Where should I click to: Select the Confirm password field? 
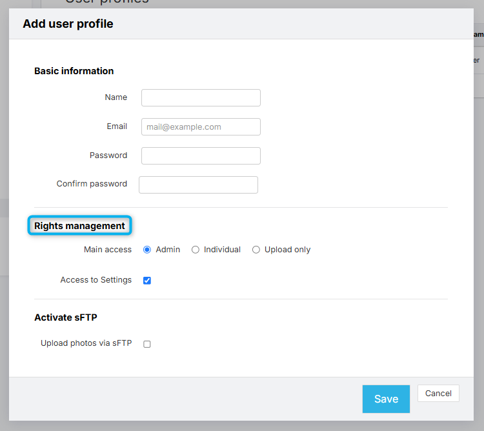tap(199, 185)
